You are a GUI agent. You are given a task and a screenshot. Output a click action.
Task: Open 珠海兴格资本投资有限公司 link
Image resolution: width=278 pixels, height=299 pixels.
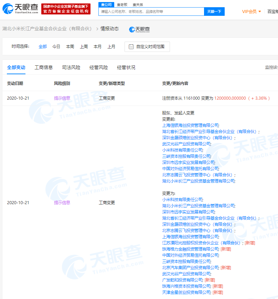click(186, 286)
